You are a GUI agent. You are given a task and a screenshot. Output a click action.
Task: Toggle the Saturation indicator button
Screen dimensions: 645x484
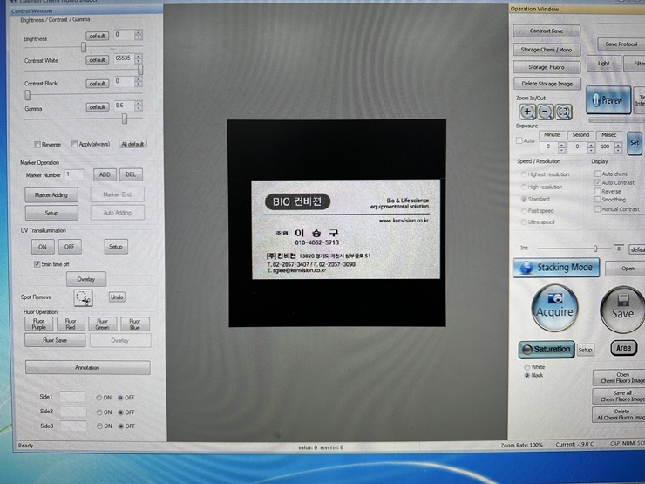547,349
